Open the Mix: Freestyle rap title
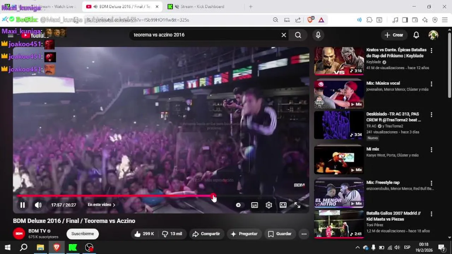Image resolution: width=452 pixels, height=254 pixels. pyautogui.click(x=383, y=182)
